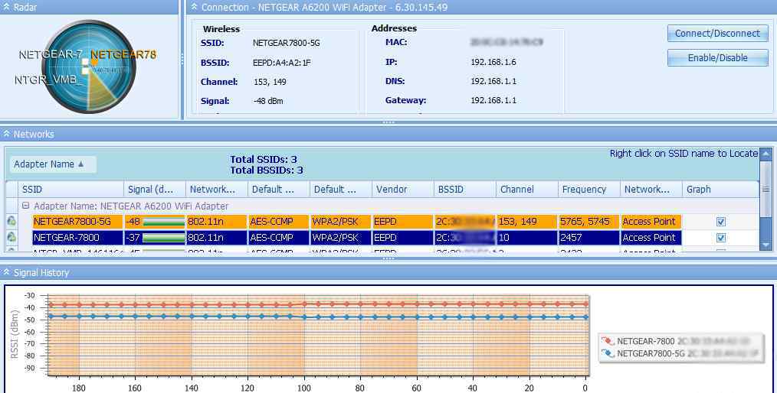
Task: Select the NETGEAR7800-5G SSID cell
Action: pyautogui.click(x=78, y=222)
